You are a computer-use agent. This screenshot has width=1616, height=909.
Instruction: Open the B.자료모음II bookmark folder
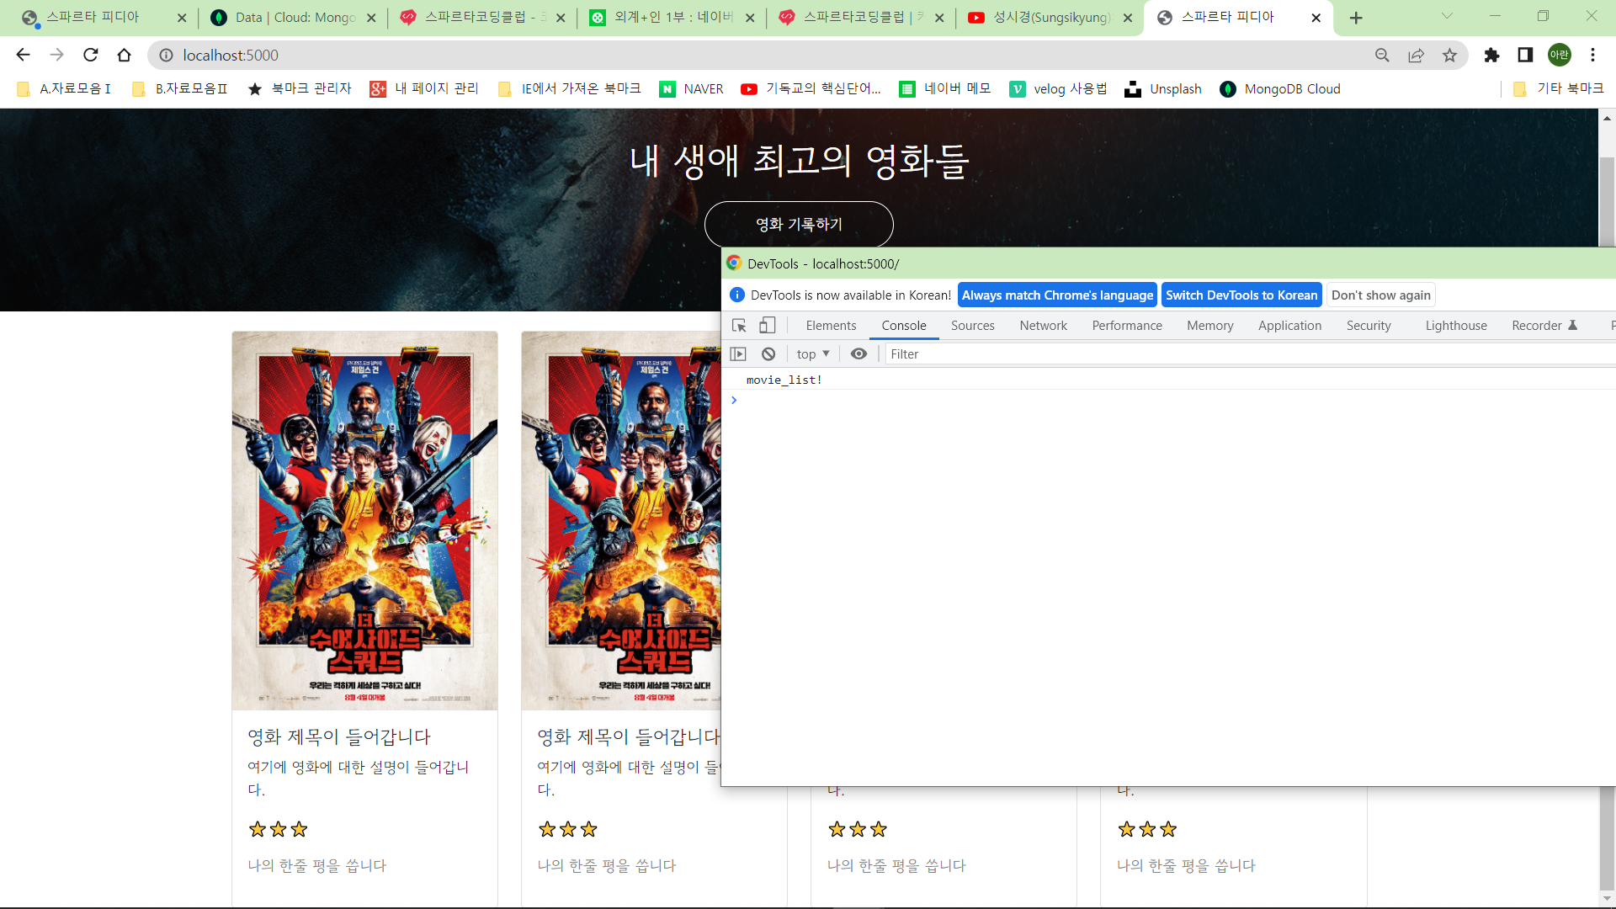[180, 89]
